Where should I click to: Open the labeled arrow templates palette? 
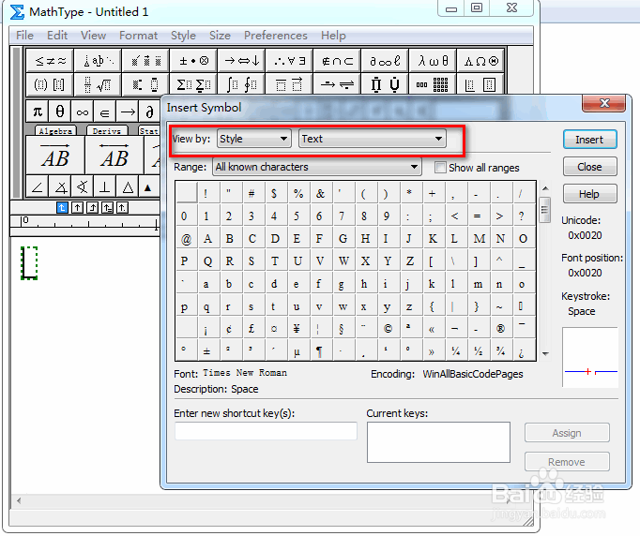(337, 84)
